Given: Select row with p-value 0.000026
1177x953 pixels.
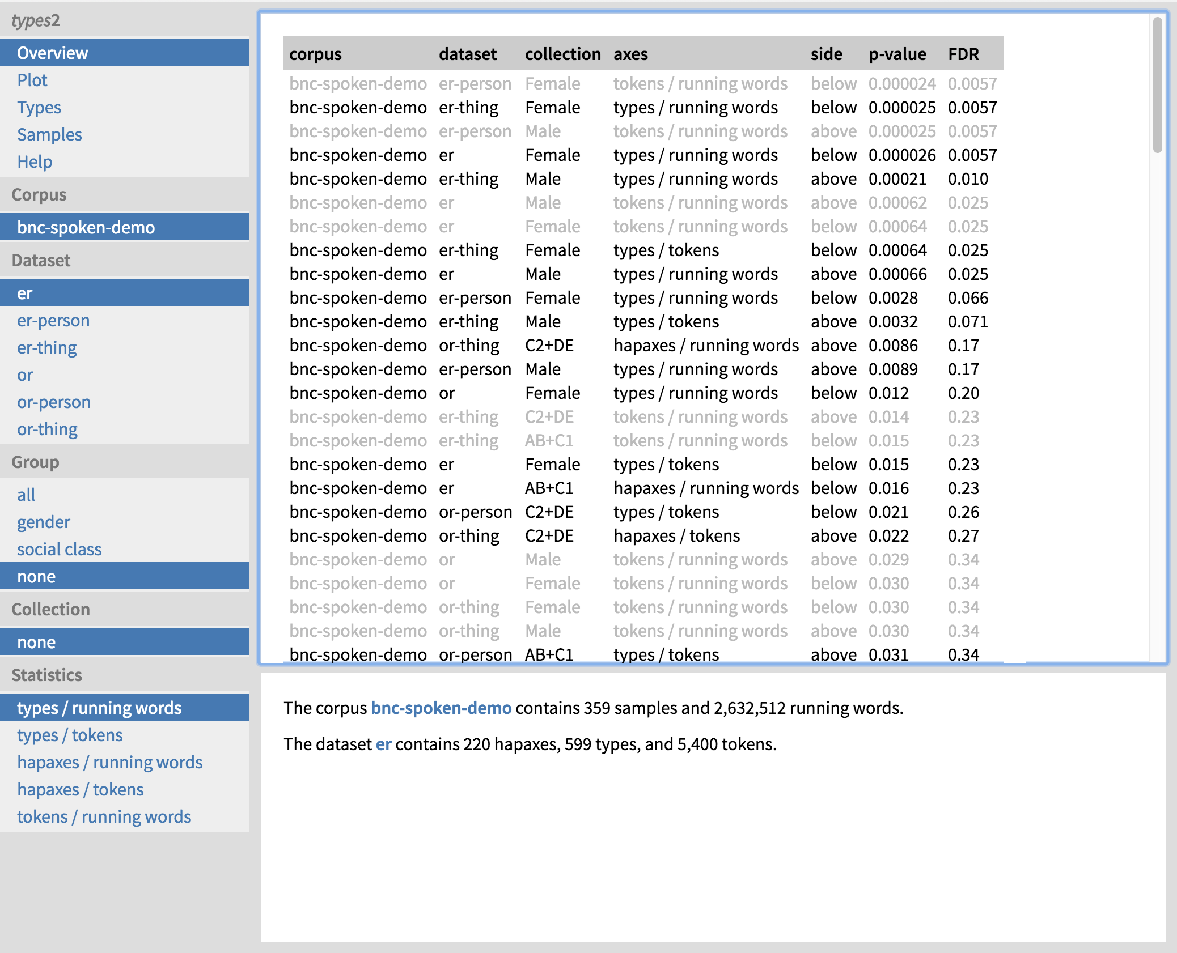Looking at the screenshot, I should coord(643,155).
